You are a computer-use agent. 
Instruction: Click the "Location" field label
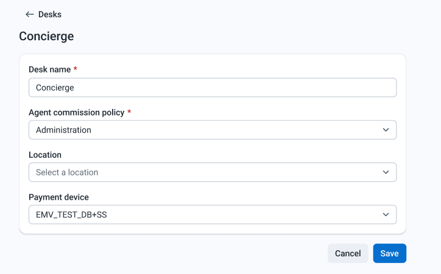(x=45, y=155)
